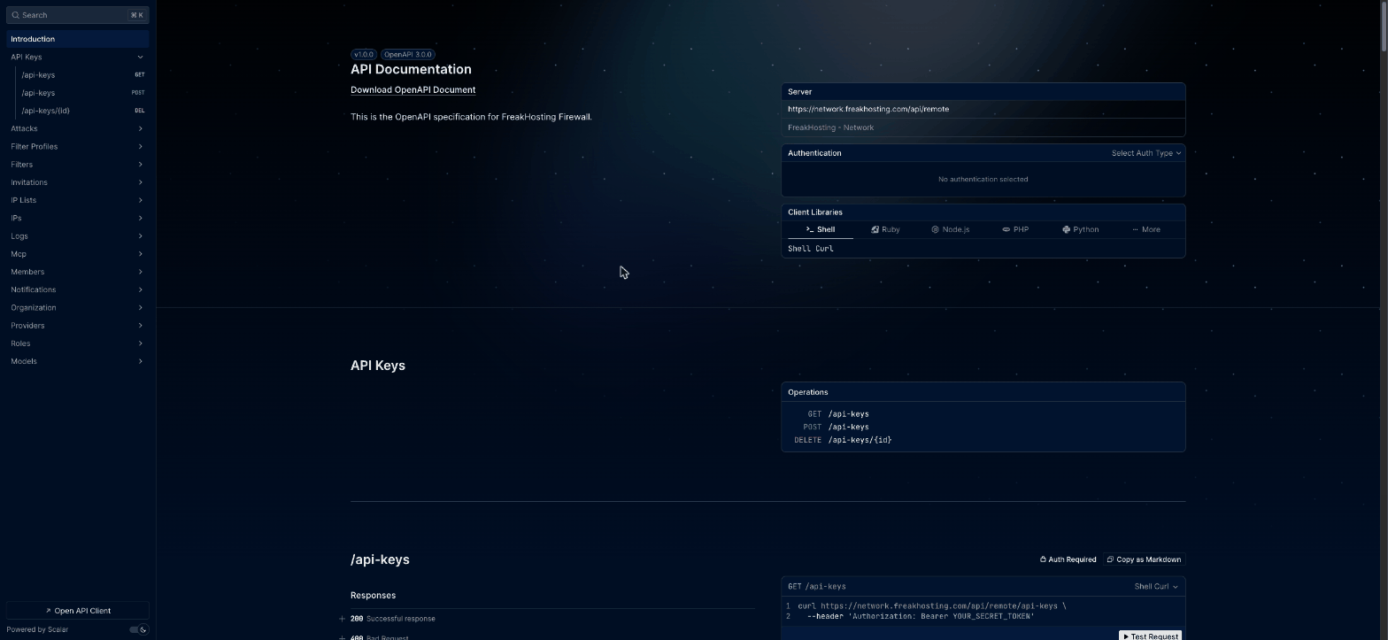Toggle dark mode switch
This screenshot has width=1388, height=640.
coord(139,629)
